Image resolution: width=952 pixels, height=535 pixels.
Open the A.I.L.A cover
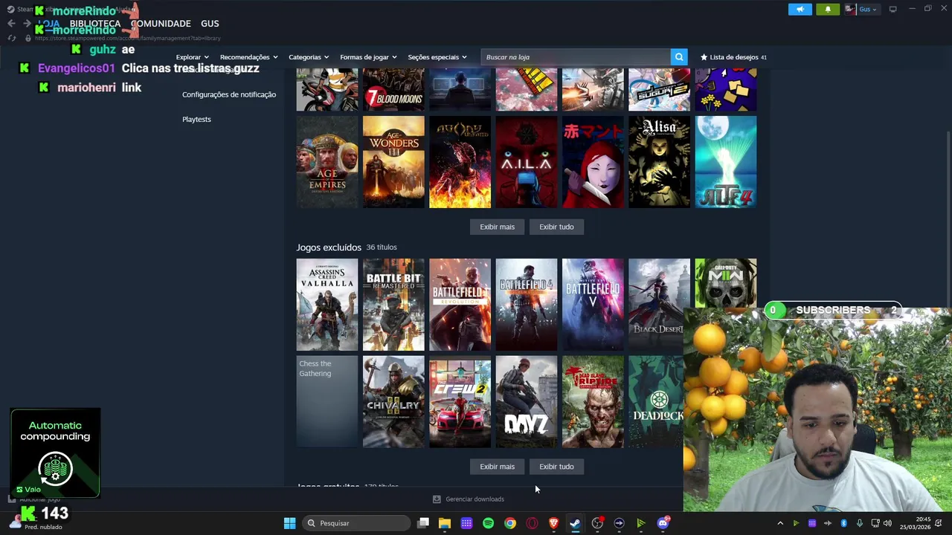pyautogui.click(x=527, y=162)
